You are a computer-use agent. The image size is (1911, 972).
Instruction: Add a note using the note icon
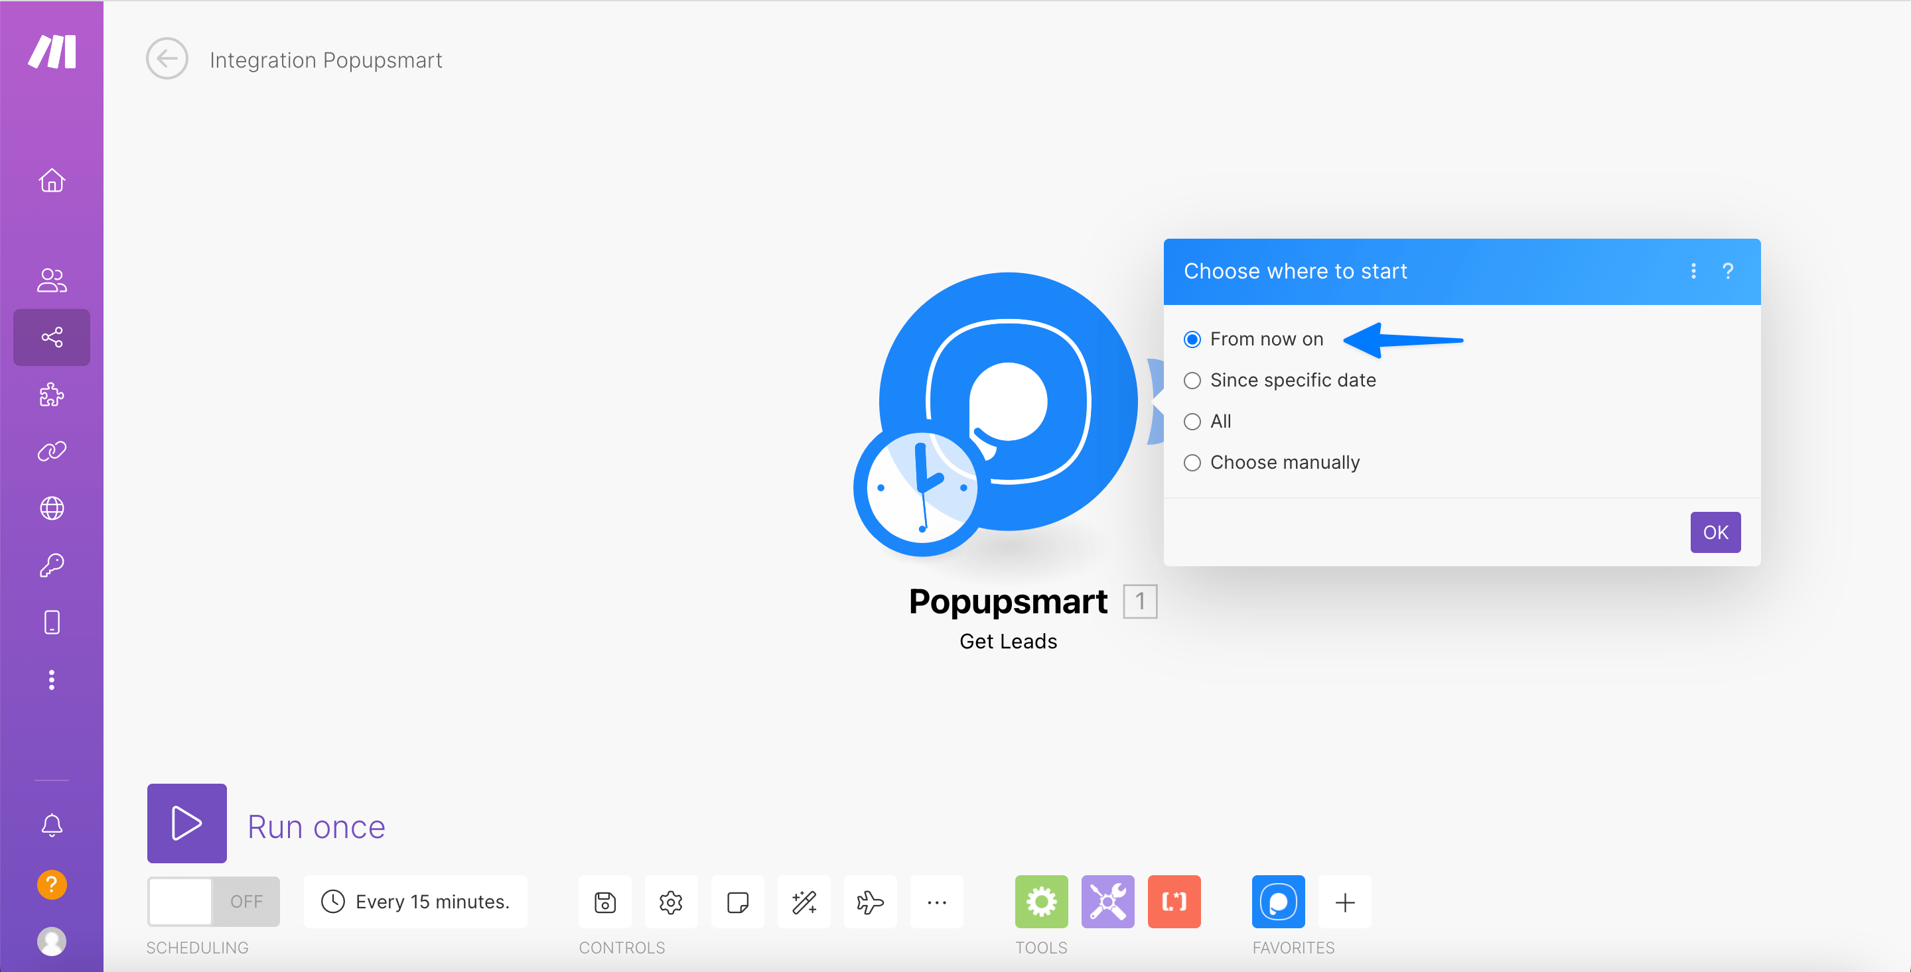[737, 902]
